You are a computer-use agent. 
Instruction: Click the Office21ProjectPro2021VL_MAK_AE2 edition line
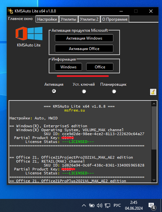tap(71, 157)
